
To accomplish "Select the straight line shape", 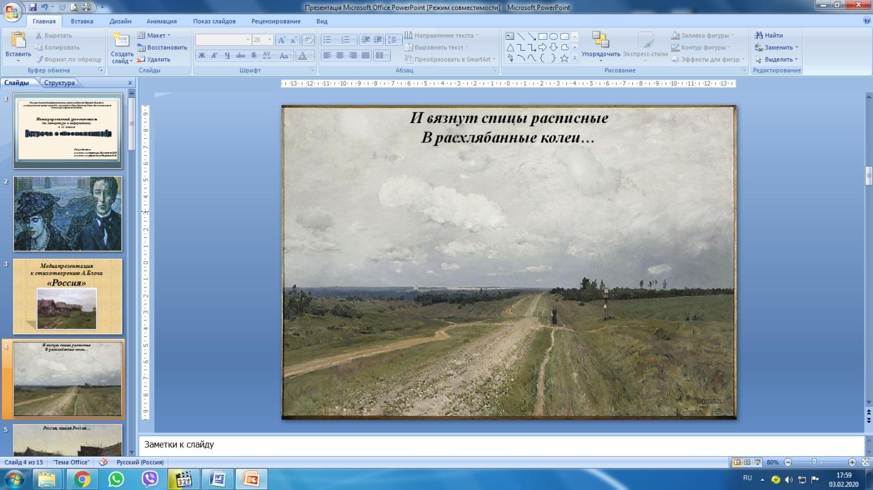I will click(x=521, y=36).
